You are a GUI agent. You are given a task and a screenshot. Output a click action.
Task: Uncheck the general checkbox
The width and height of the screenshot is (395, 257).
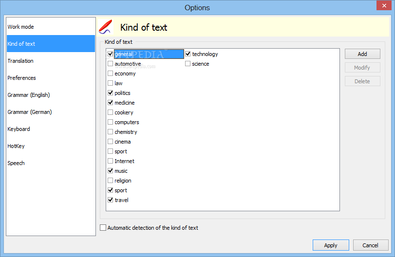coord(111,54)
